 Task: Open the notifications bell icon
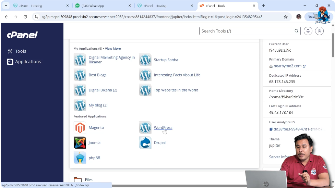click(x=308, y=31)
